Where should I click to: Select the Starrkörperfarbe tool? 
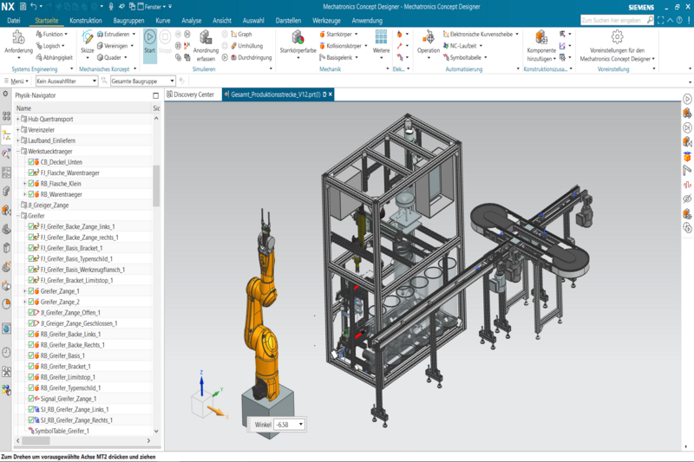[x=298, y=37]
